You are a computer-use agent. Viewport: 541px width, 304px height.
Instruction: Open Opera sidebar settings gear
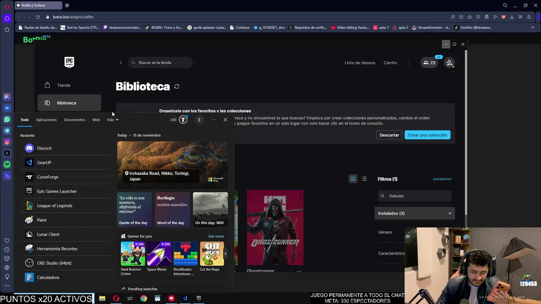coord(7,268)
